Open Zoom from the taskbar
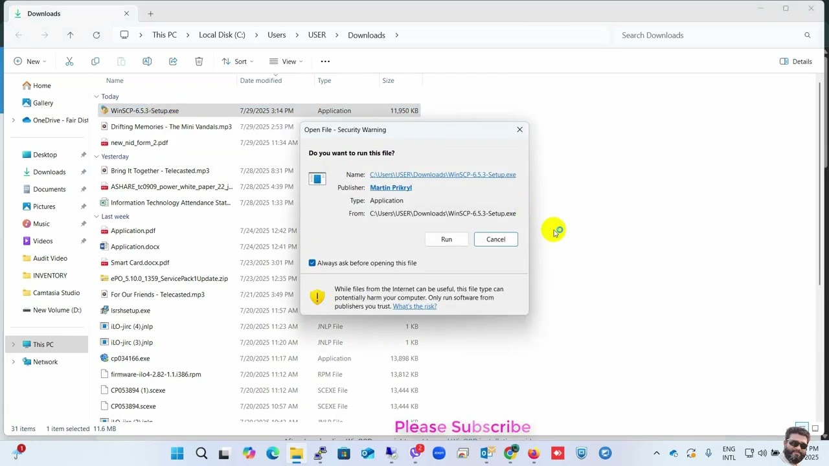 (x=439, y=453)
